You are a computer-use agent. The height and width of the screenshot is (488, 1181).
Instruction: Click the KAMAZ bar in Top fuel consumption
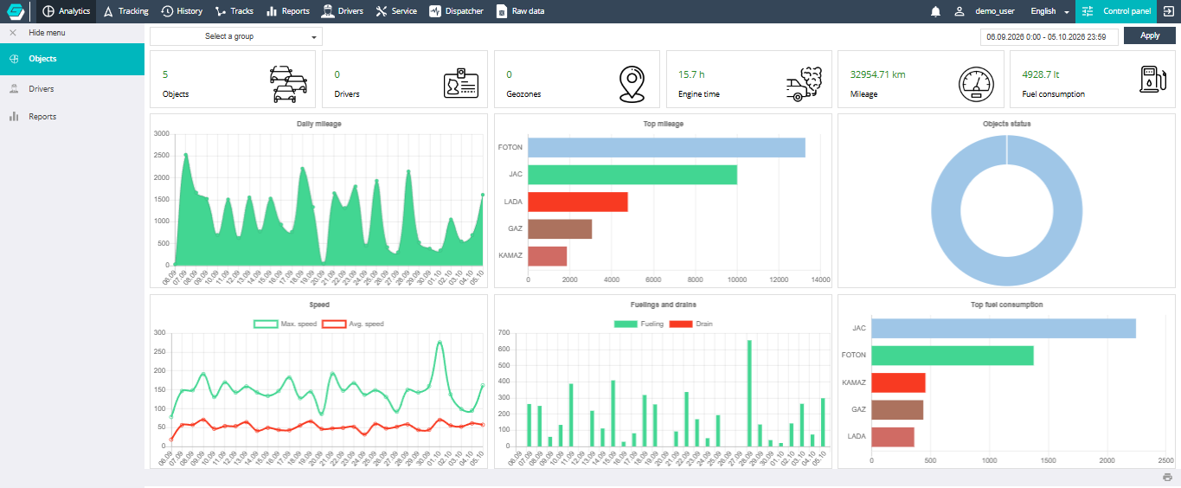tap(898, 382)
